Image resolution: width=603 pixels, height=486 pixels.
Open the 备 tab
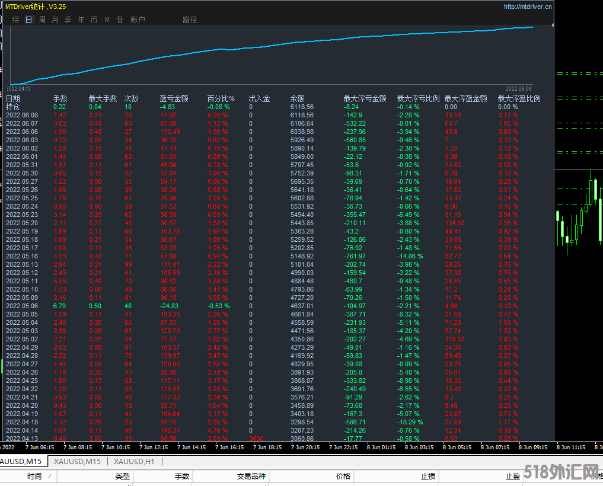click(120, 20)
